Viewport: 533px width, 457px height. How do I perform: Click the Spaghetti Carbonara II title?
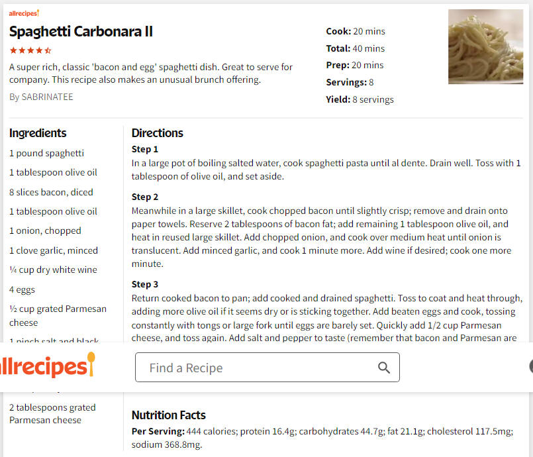81,31
